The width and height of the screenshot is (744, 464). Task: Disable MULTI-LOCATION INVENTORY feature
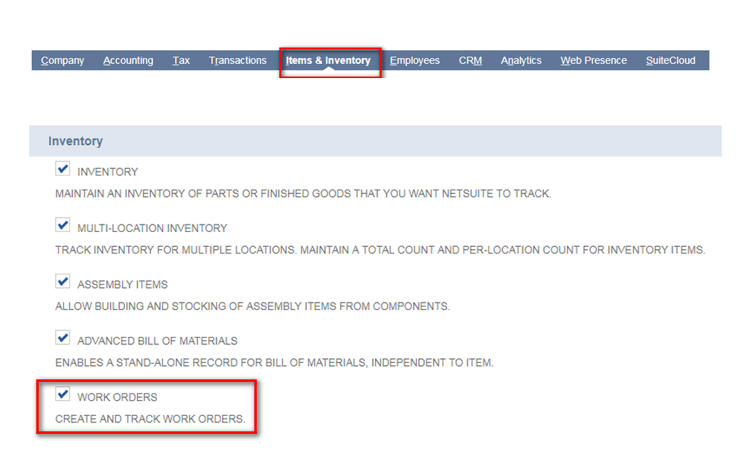click(62, 225)
